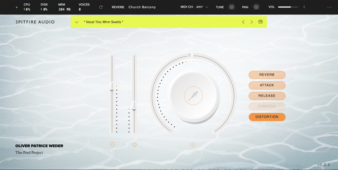This screenshot has width=338, height=170.
Task: Click the expression icon below left slider
Action: click(112, 144)
